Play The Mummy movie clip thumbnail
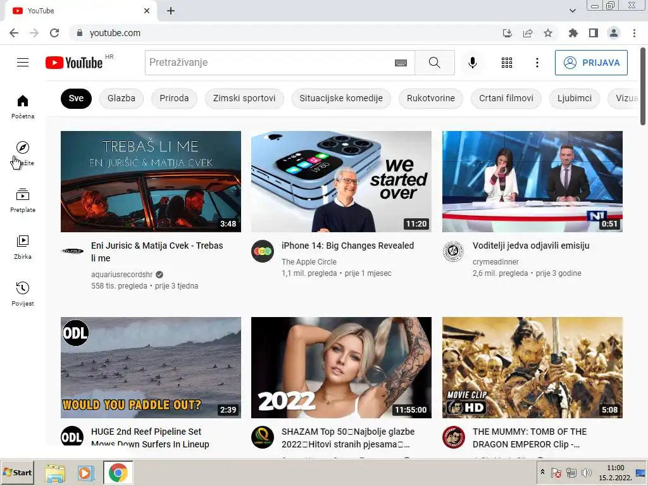The image size is (648, 486). coord(532,368)
